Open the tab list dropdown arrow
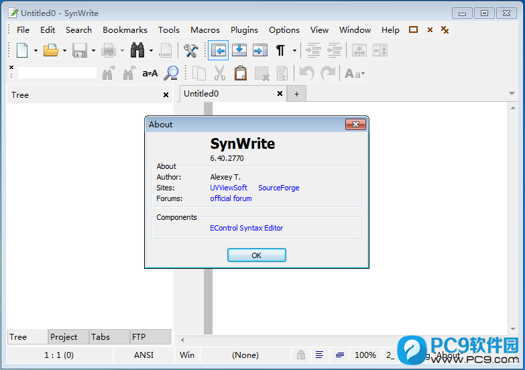This screenshot has height=370, width=525. click(512, 93)
